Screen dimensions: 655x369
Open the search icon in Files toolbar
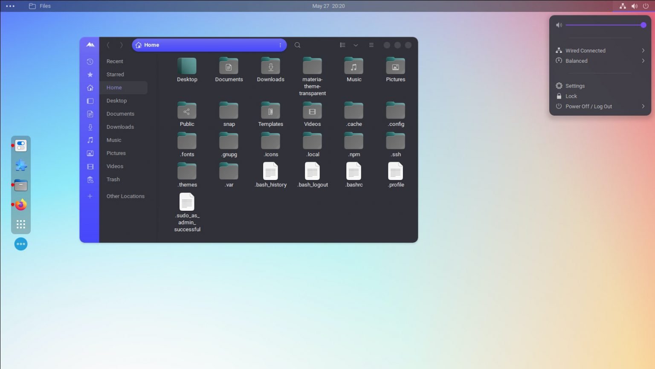[x=297, y=45]
